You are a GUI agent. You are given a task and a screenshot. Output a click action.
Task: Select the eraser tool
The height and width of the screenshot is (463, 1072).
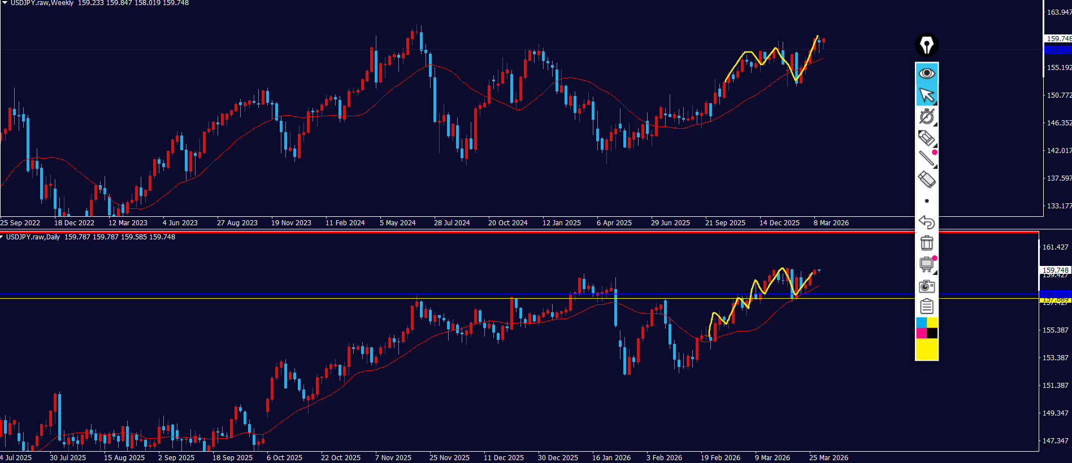926,180
